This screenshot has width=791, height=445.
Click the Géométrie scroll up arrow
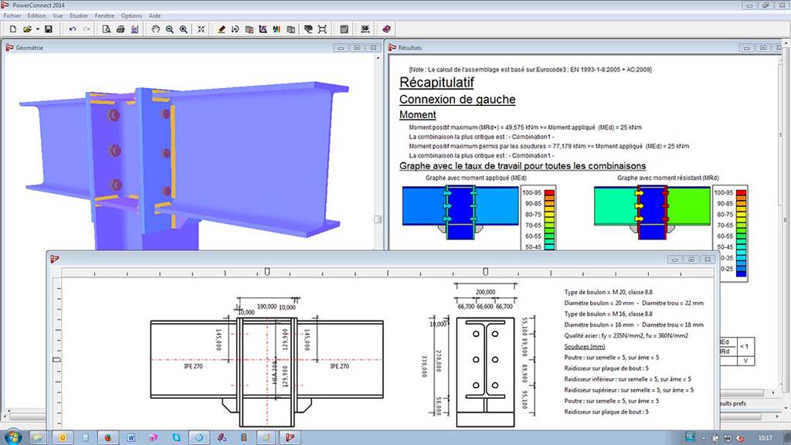click(x=378, y=59)
